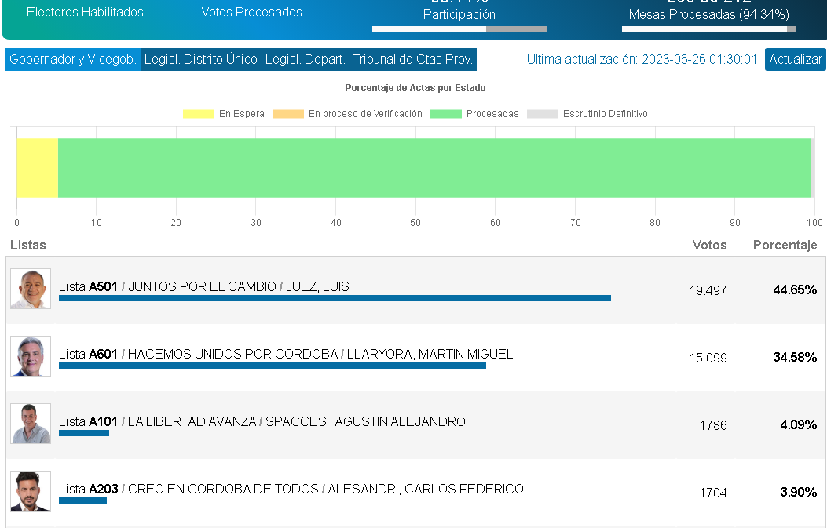The image size is (827, 528).
Task: Toggle En proceso de Verificación legend
Action: point(347,114)
